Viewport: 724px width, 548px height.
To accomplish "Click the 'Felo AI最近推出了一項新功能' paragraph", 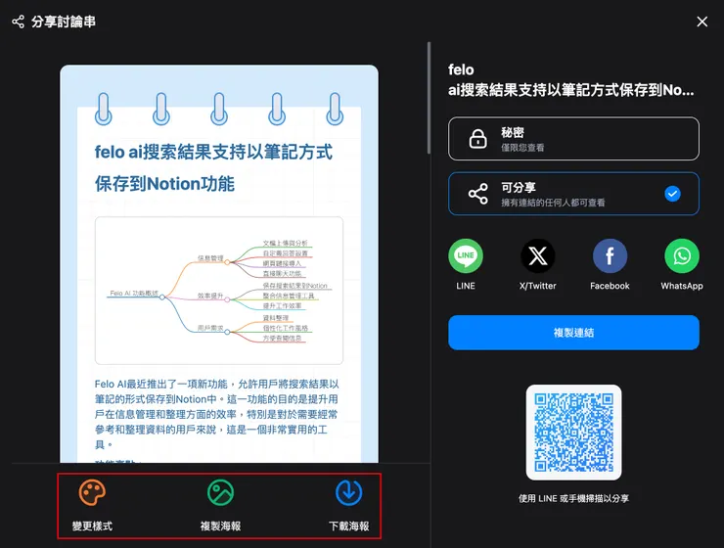I will (x=216, y=414).
